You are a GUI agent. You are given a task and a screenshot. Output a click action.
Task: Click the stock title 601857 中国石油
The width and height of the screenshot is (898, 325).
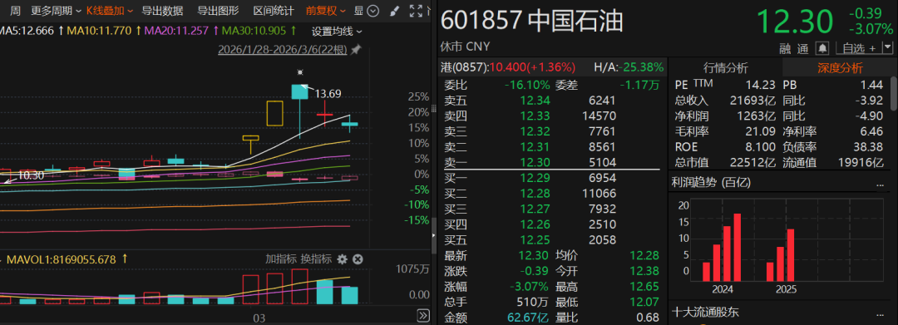click(x=532, y=21)
